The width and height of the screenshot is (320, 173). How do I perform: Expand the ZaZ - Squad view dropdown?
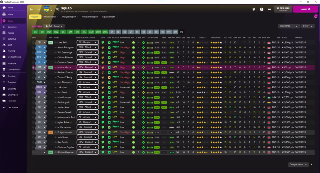[x=54, y=26]
